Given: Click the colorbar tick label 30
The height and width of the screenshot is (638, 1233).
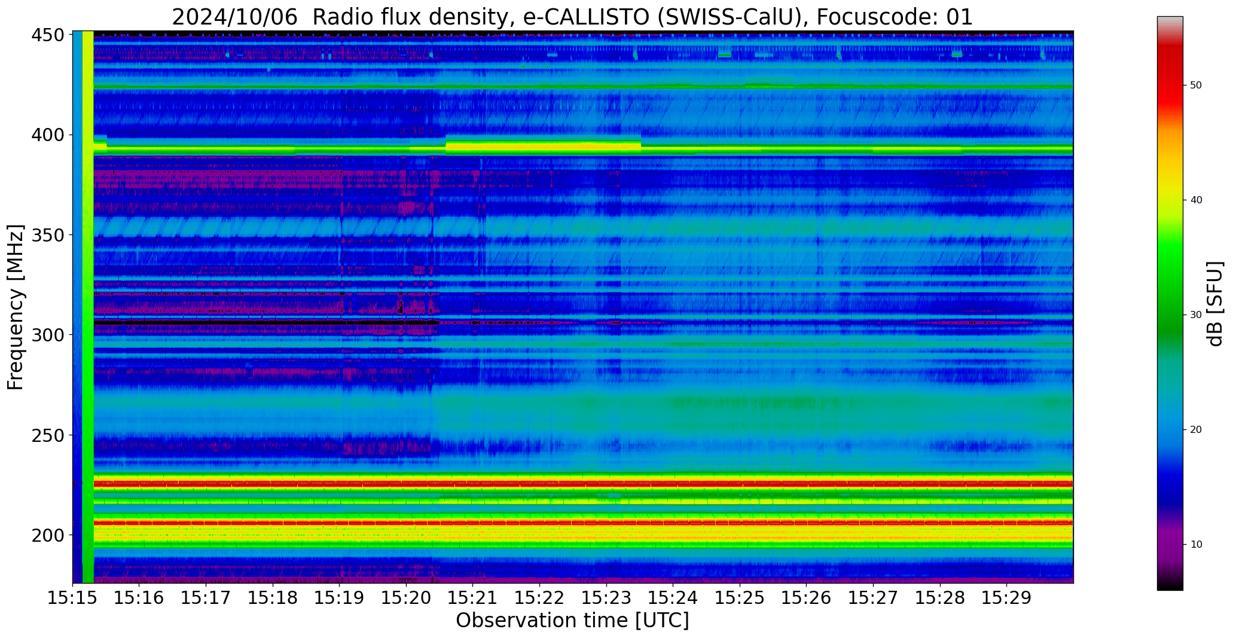Looking at the screenshot, I should [x=1196, y=315].
